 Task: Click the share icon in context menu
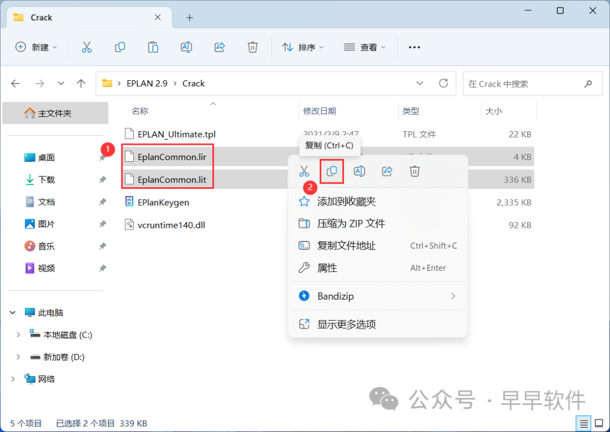pos(387,171)
